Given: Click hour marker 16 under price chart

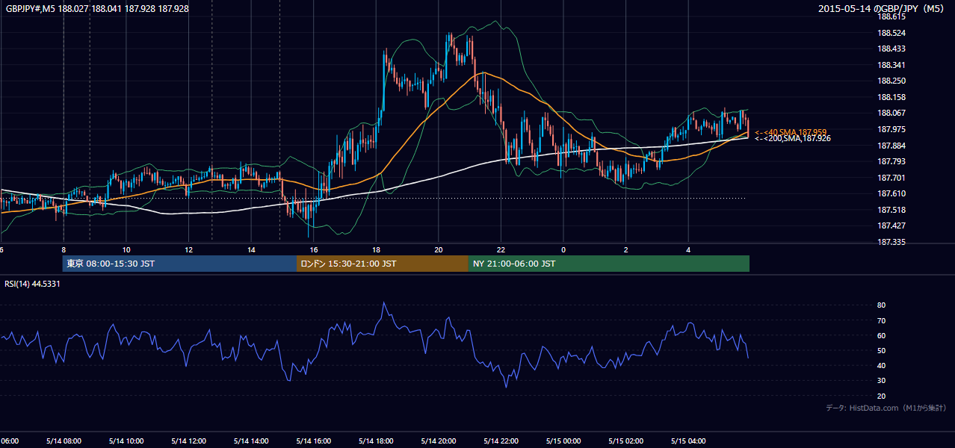Looking at the screenshot, I should [x=314, y=249].
